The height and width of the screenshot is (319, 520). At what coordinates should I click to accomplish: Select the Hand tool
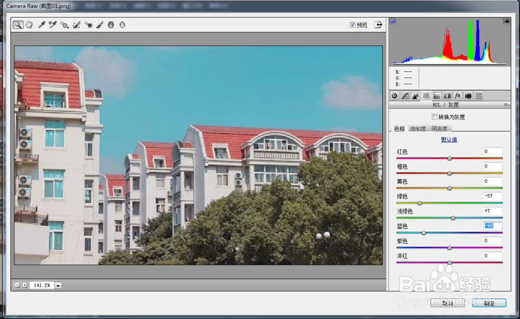tap(29, 25)
